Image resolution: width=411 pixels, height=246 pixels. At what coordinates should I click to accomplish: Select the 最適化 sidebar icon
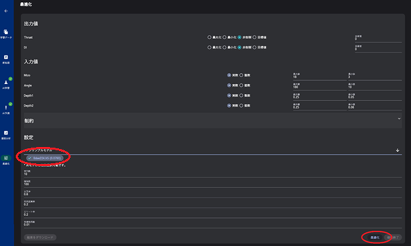[6, 158]
